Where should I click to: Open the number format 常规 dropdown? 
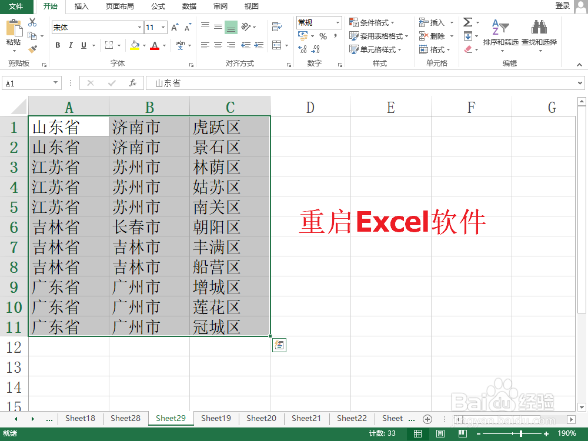click(338, 22)
